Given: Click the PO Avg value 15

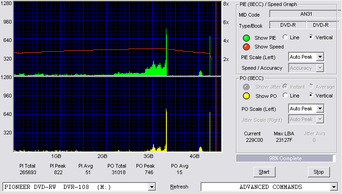Looking at the screenshot, I should coord(179,172).
